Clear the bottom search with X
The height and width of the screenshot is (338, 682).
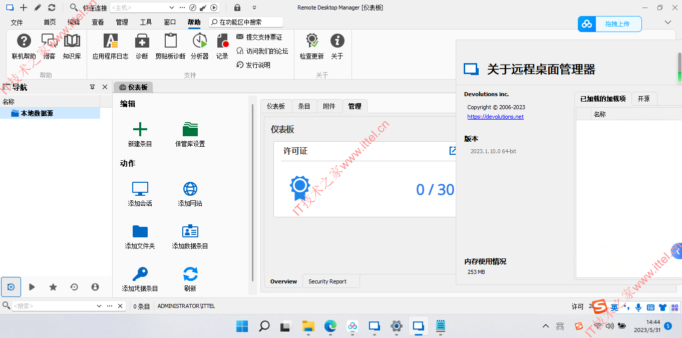point(120,306)
